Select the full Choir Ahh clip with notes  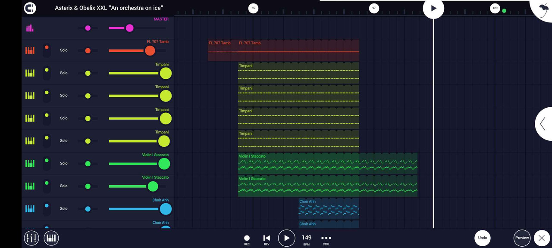pyautogui.click(x=329, y=209)
